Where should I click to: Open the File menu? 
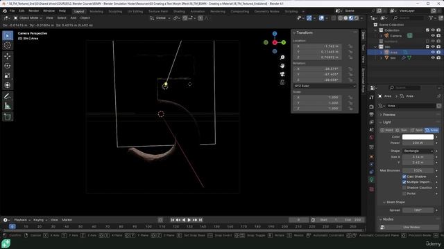tap(12, 11)
